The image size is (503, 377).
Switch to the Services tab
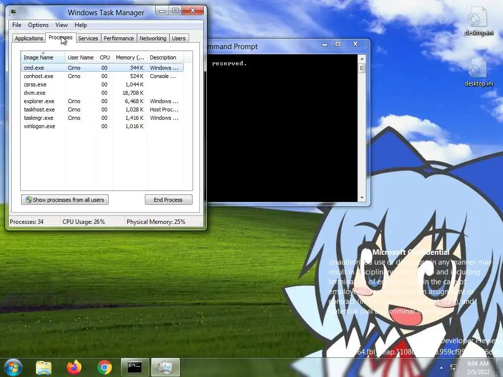pyautogui.click(x=88, y=38)
